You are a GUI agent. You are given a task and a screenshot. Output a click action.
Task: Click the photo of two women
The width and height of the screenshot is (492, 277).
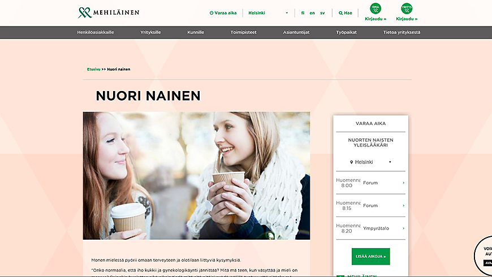point(196,176)
